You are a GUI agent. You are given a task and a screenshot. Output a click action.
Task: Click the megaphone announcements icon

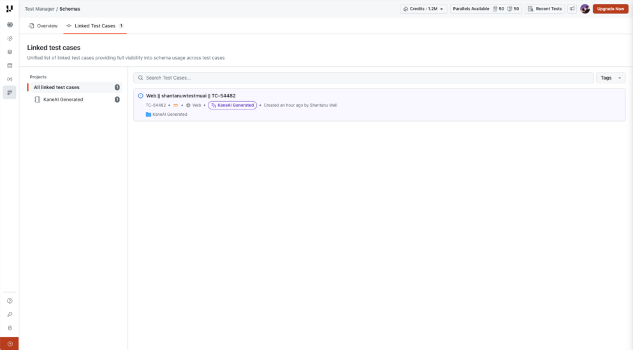pyautogui.click(x=572, y=8)
